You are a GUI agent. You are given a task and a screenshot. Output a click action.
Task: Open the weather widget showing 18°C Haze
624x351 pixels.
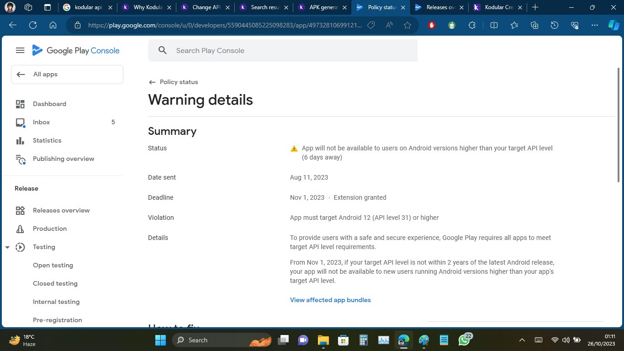(23, 340)
